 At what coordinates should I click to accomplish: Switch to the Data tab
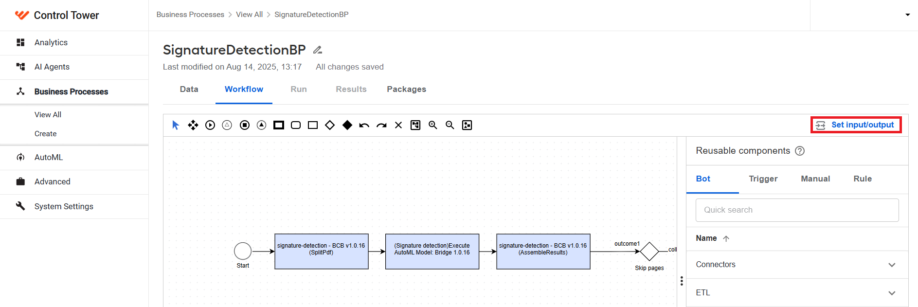(189, 90)
